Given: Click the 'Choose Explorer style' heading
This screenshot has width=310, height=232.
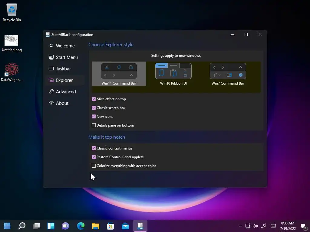Looking at the screenshot, I should pyautogui.click(x=111, y=45).
